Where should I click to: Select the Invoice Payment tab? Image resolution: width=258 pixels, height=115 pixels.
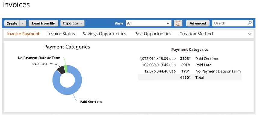point(23,34)
